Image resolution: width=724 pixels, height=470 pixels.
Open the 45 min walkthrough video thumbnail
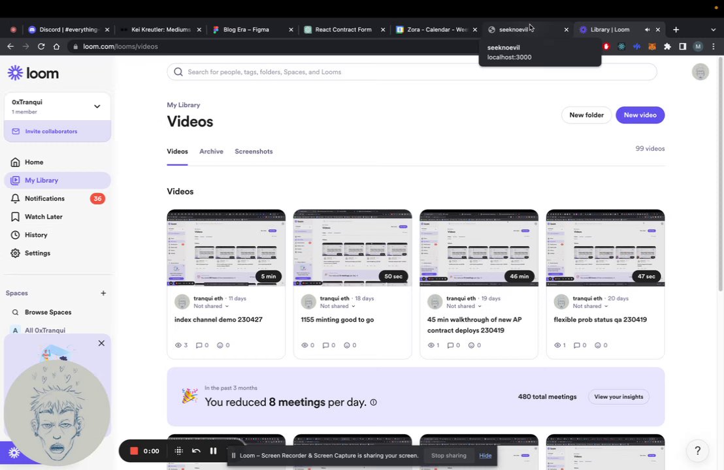pyautogui.click(x=479, y=248)
